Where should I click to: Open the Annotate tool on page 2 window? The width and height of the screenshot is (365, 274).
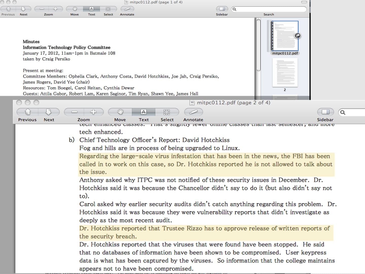click(193, 112)
